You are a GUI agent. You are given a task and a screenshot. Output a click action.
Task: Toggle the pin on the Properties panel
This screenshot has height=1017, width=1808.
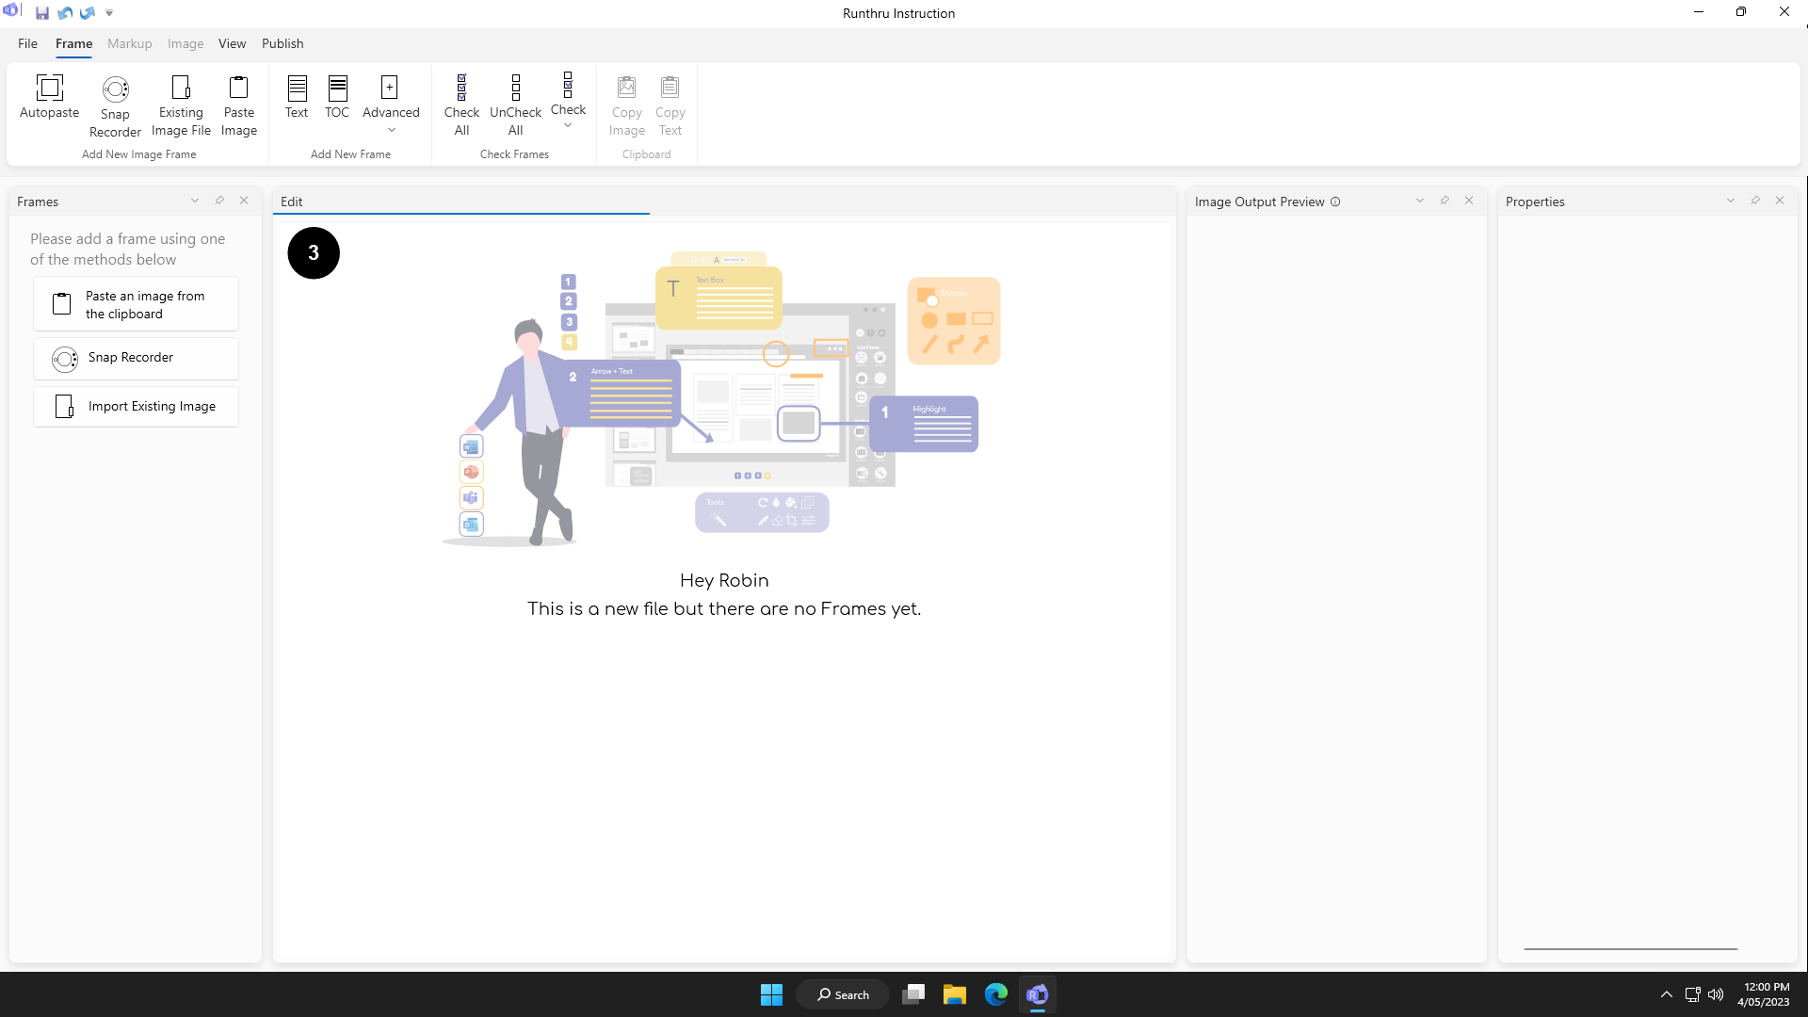tap(1755, 201)
